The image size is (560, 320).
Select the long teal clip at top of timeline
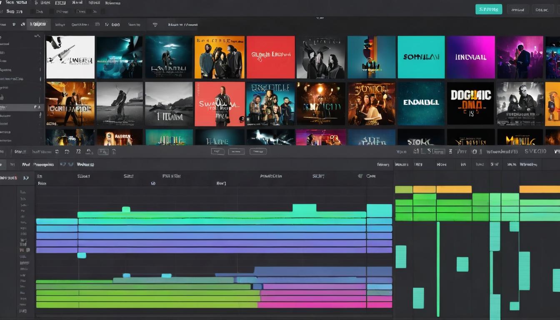click(222, 215)
